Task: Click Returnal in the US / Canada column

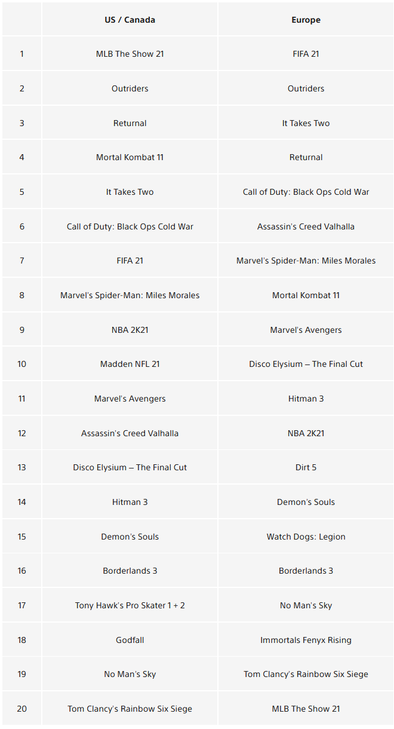Action: tap(130, 123)
